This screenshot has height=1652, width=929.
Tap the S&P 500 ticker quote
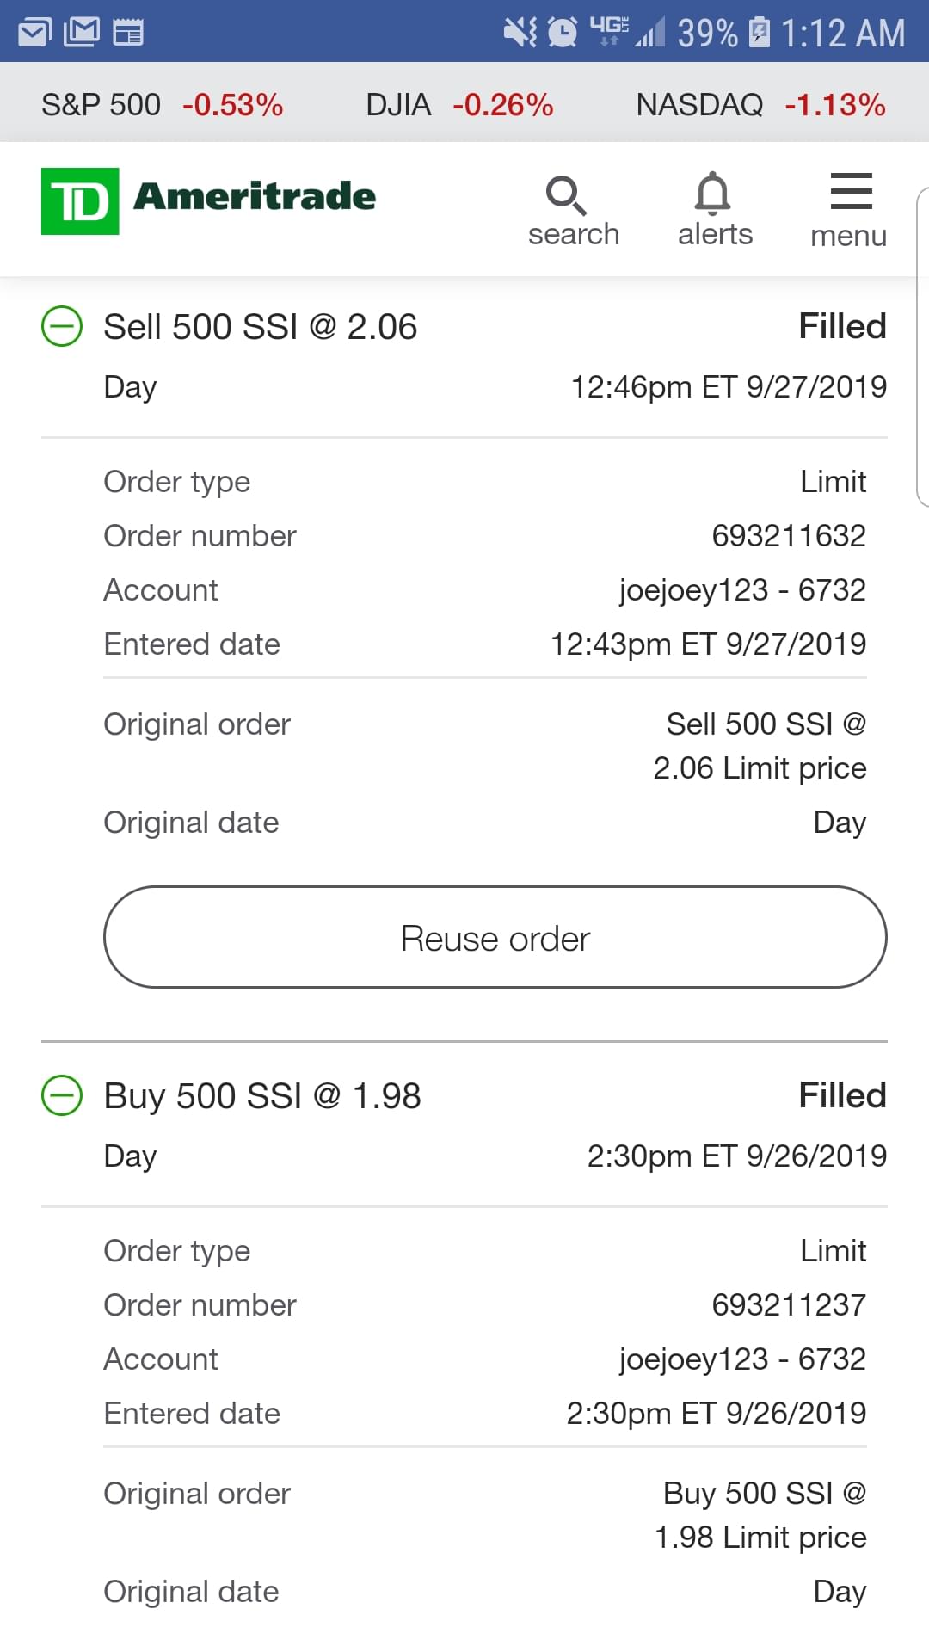(x=163, y=105)
